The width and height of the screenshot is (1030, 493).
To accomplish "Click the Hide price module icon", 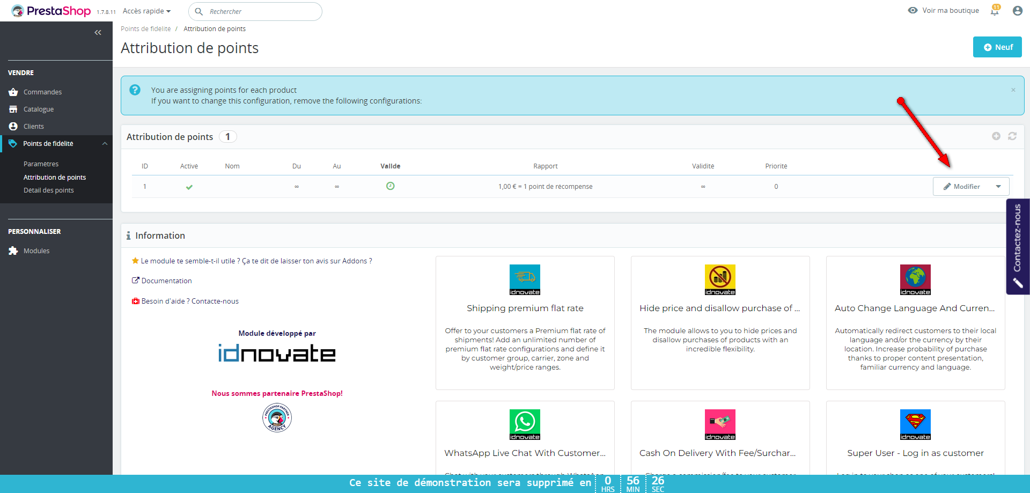I will (720, 279).
